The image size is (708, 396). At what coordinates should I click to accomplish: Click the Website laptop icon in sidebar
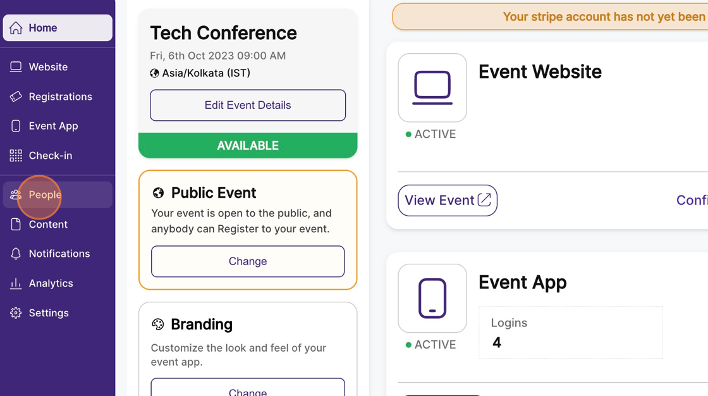tap(16, 67)
